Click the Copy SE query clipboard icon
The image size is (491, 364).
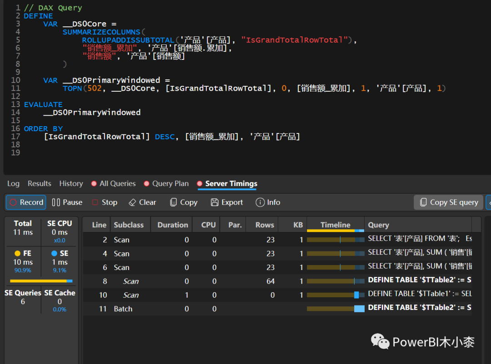(x=423, y=202)
